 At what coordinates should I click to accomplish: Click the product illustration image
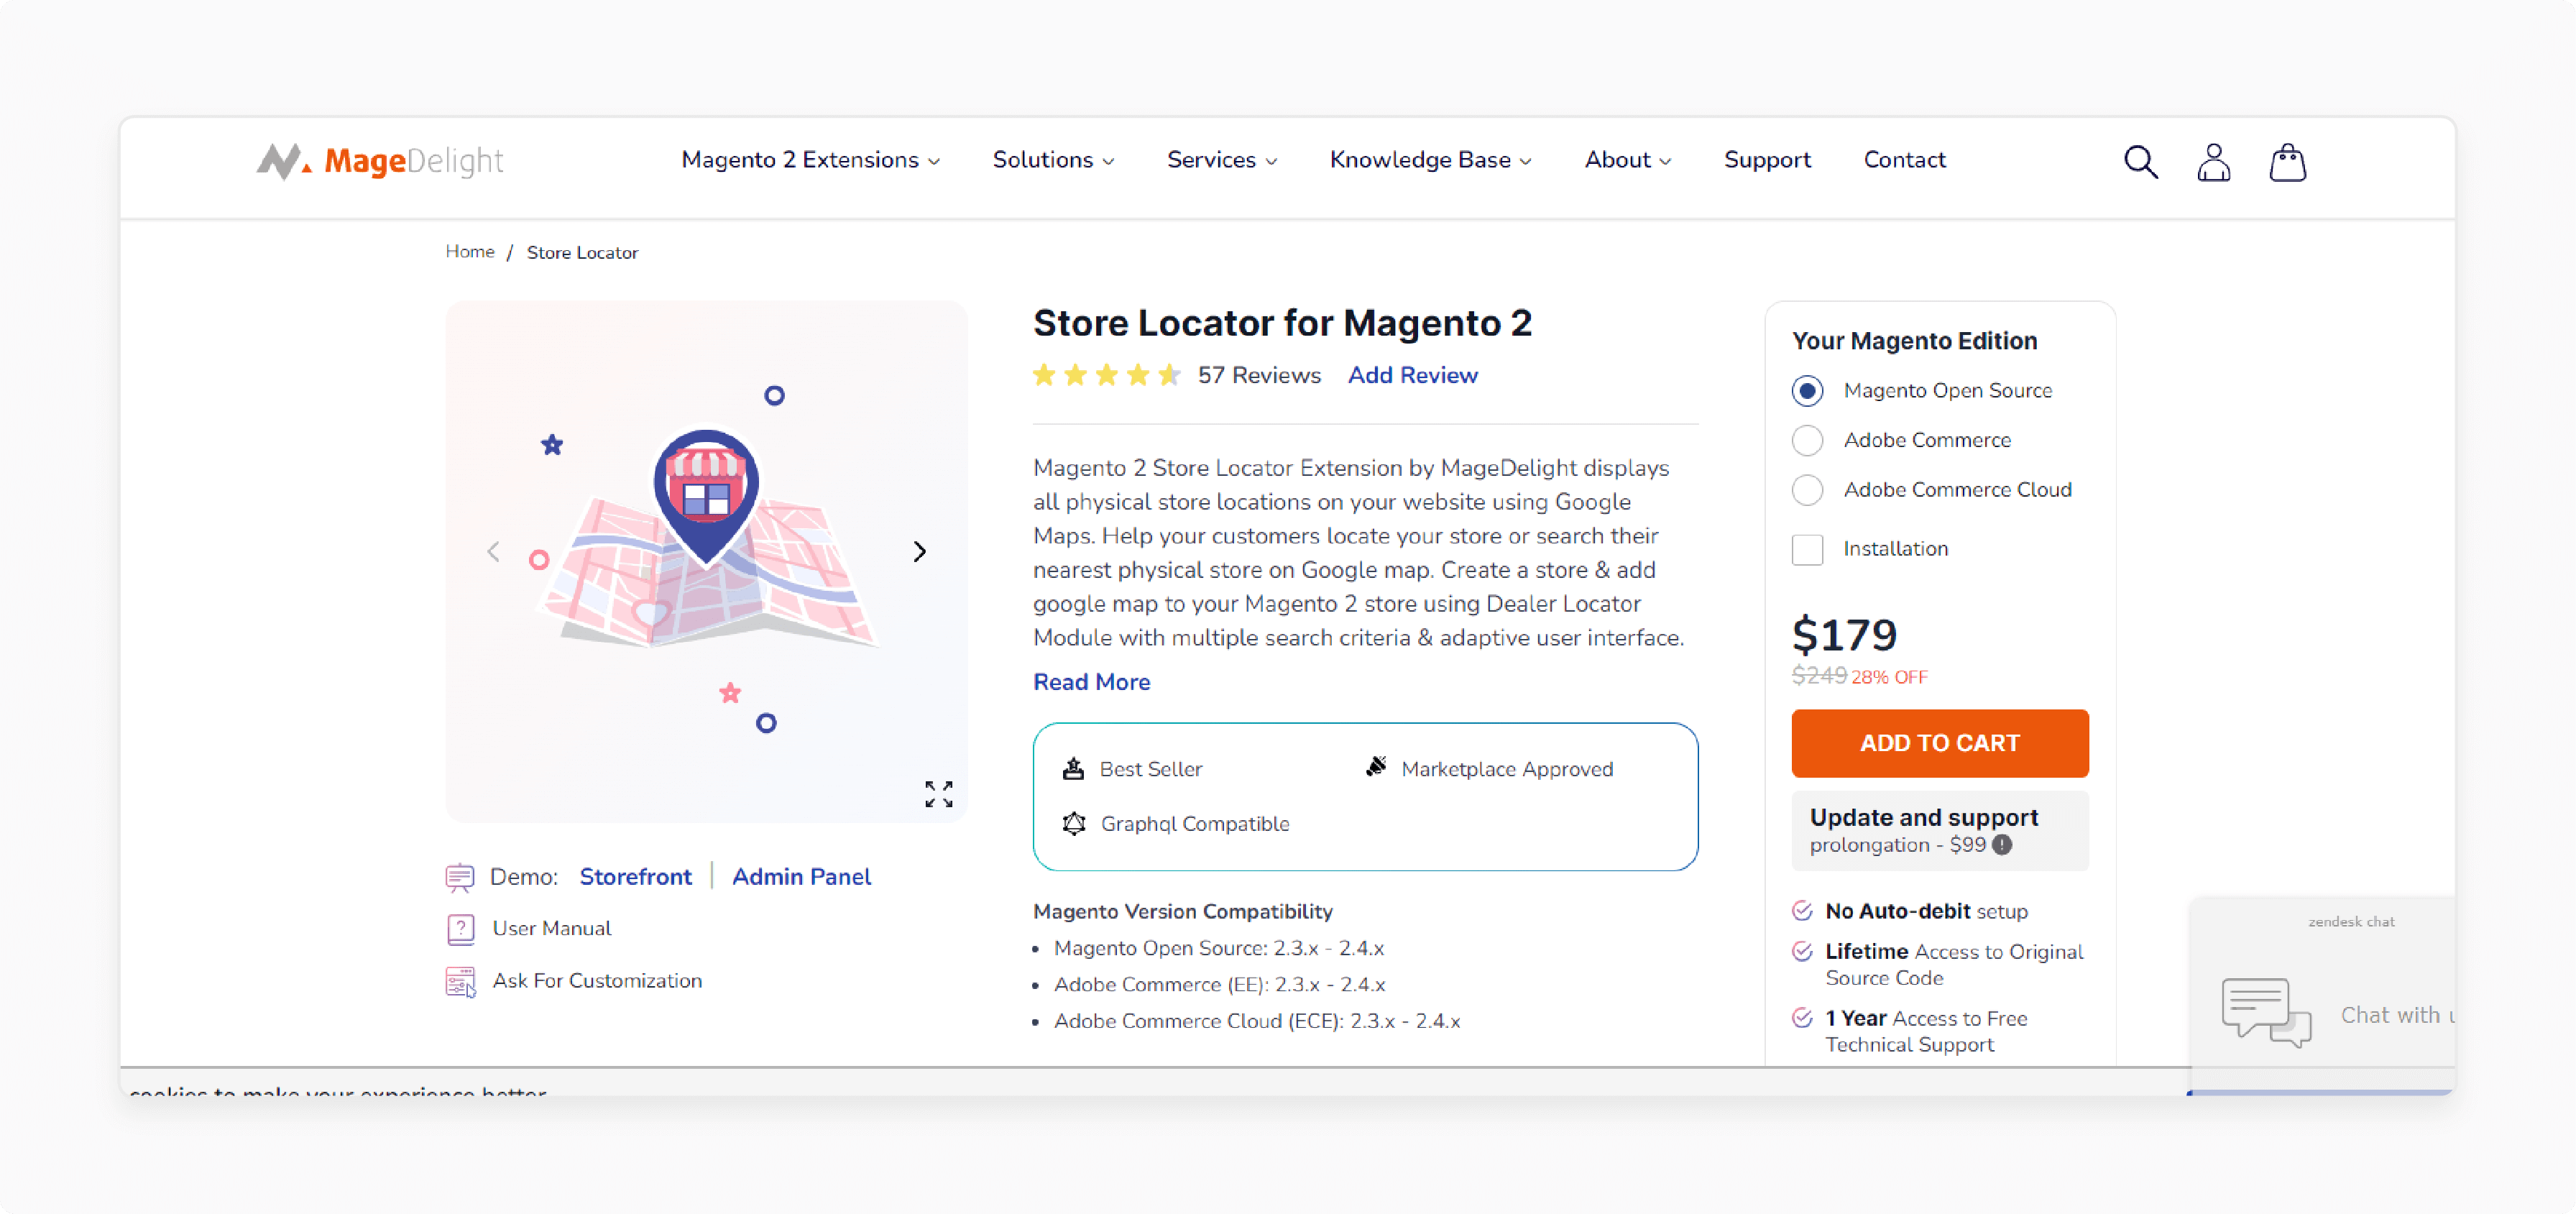click(706, 561)
